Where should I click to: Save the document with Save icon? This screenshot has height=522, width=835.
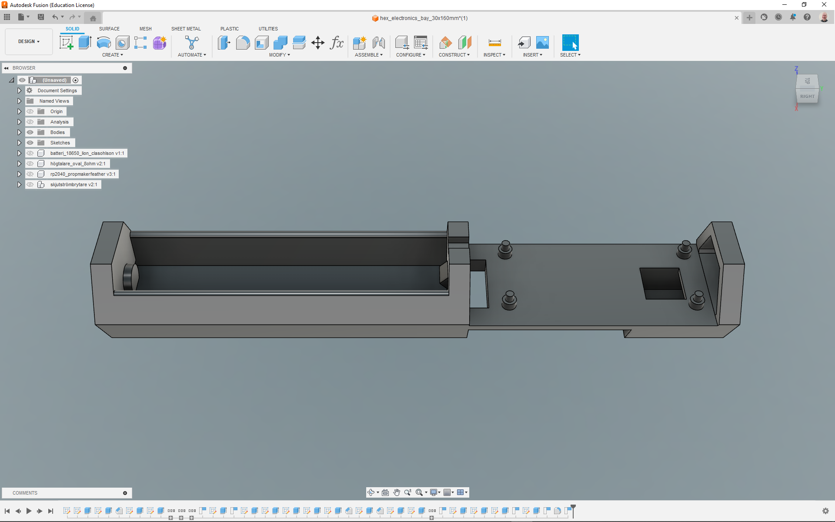tap(41, 17)
